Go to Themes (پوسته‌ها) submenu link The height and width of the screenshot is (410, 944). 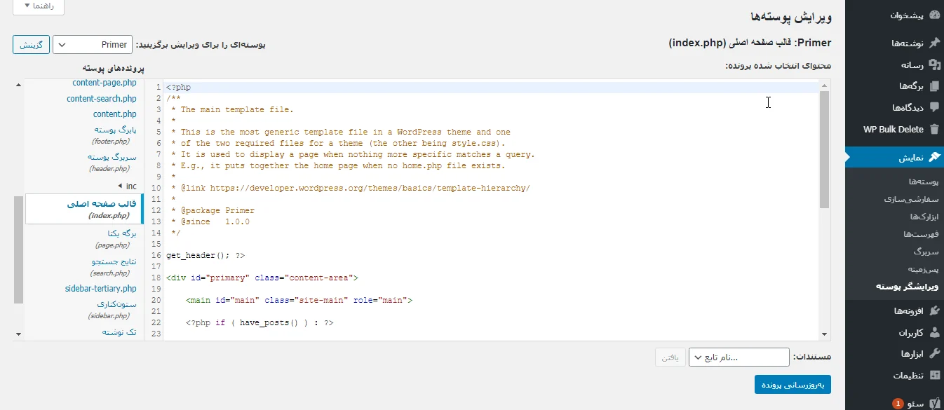[924, 182]
